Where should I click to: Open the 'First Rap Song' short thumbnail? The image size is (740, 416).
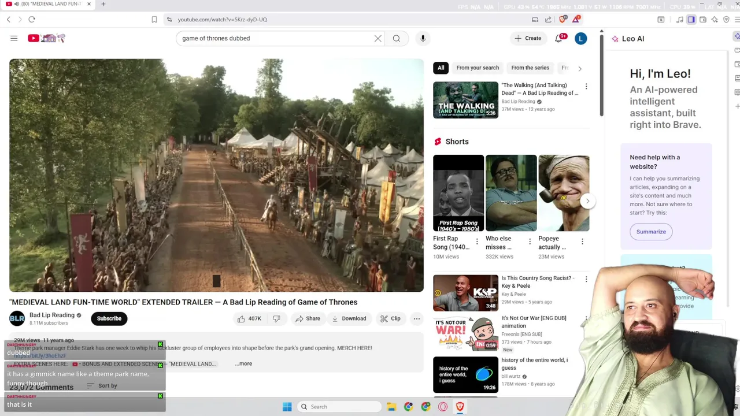click(x=458, y=193)
